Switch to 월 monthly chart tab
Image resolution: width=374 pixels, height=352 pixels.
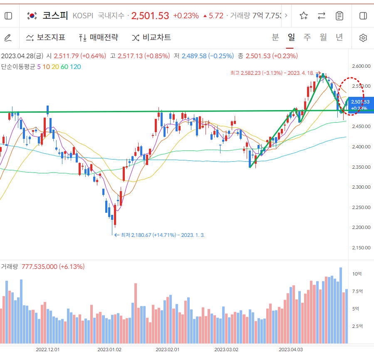(x=323, y=37)
